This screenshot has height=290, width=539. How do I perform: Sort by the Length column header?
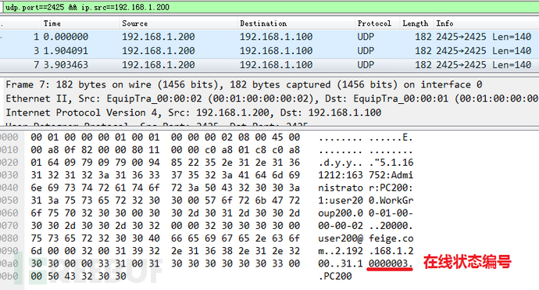click(416, 23)
